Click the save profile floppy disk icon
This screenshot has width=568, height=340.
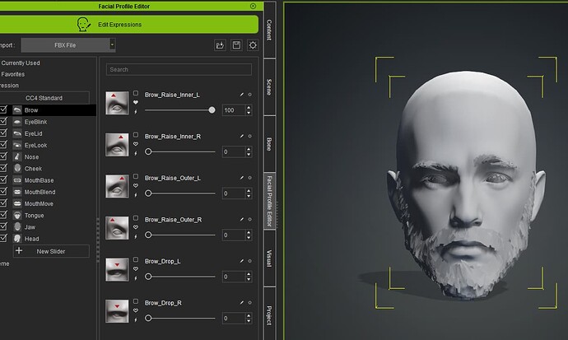[236, 45]
